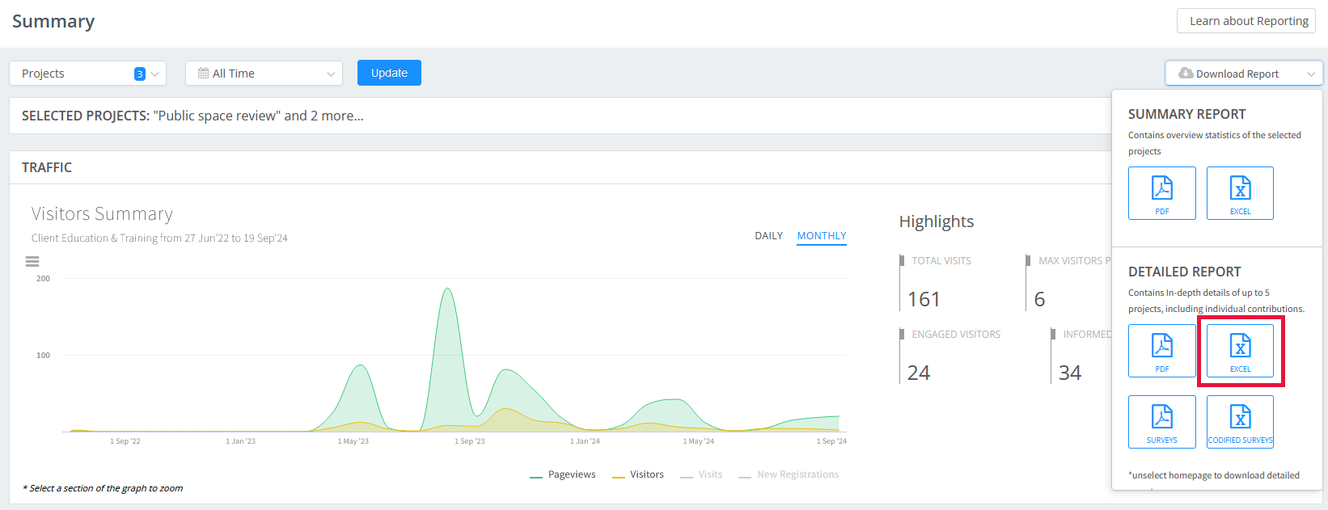Click the Highlights heading
Viewport: 1328px width, 510px height.
(x=937, y=221)
